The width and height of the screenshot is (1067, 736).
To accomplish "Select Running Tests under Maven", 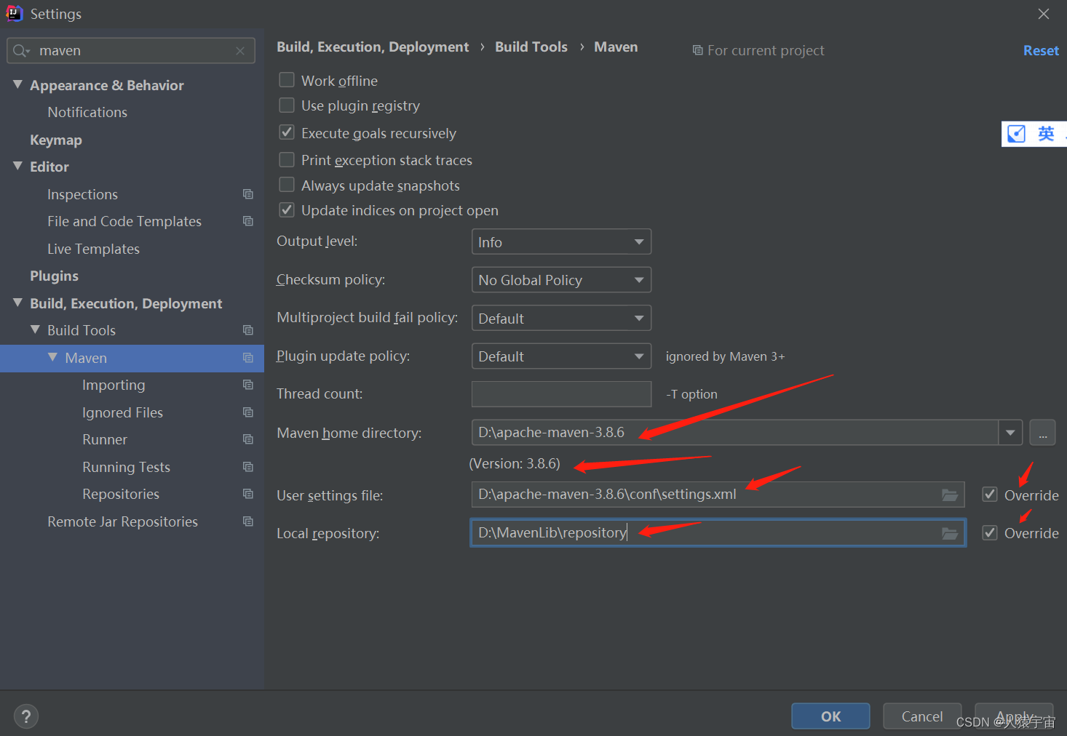I will 126,467.
